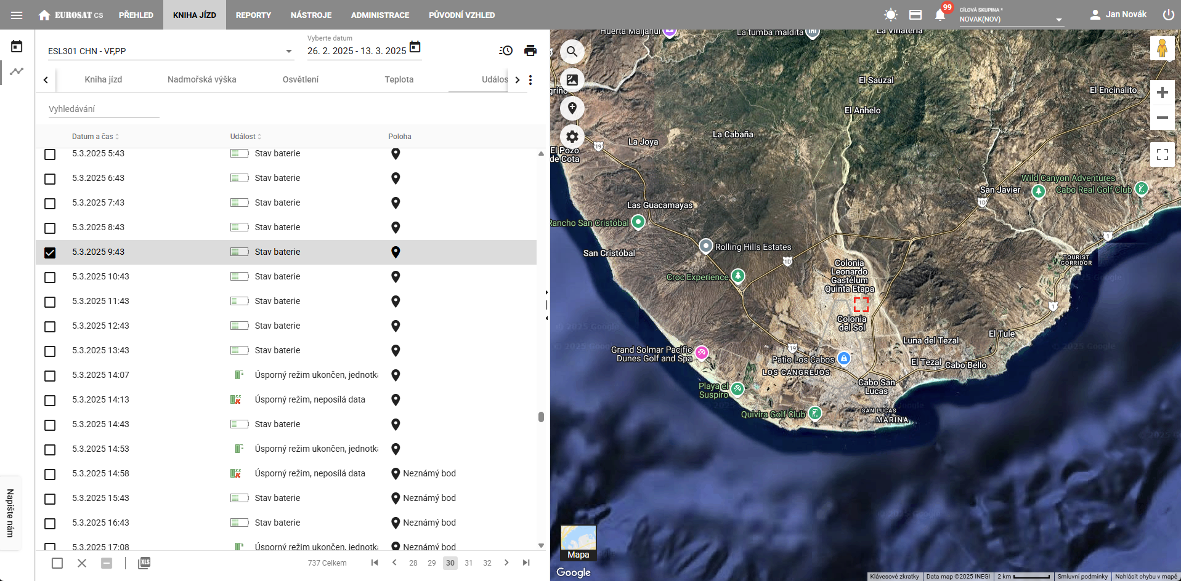Uncheck the 5.3.2025 9:43 row checkbox
Screen dimensions: 1181x581
point(50,252)
